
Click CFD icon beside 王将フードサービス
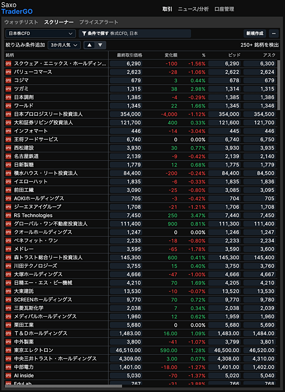click(8, 140)
